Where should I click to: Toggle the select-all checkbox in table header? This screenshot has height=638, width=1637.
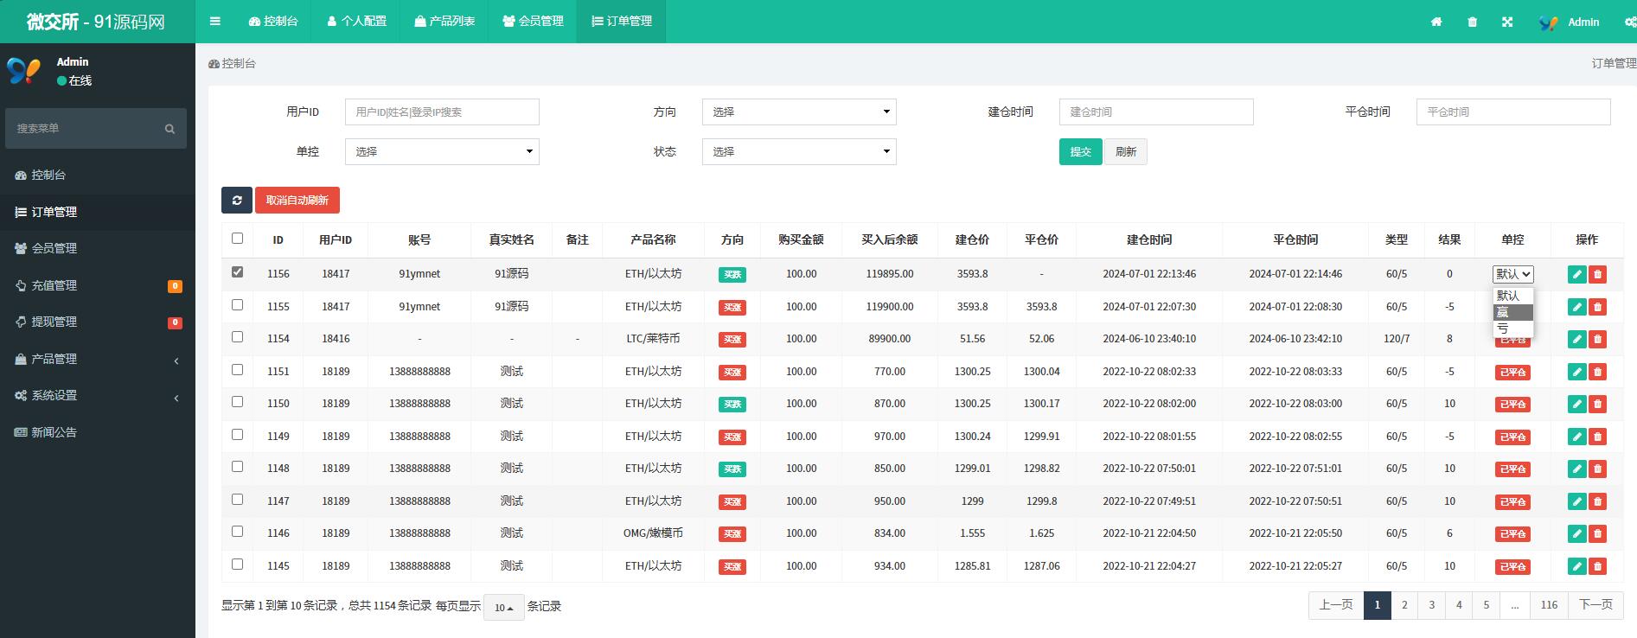tap(238, 238)
